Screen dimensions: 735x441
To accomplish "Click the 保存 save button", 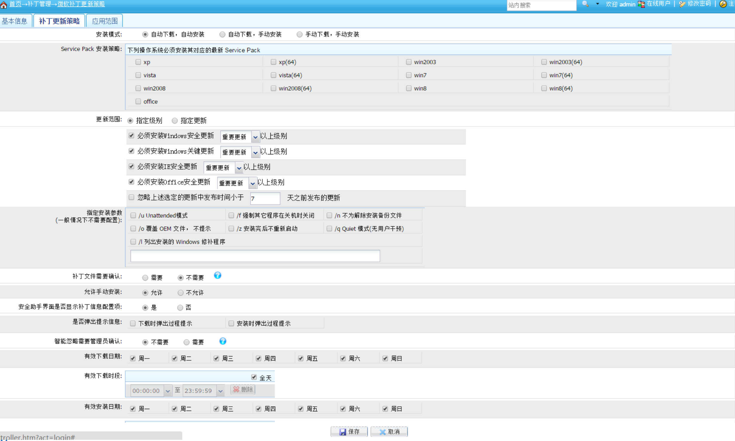I will coord(349,431).
